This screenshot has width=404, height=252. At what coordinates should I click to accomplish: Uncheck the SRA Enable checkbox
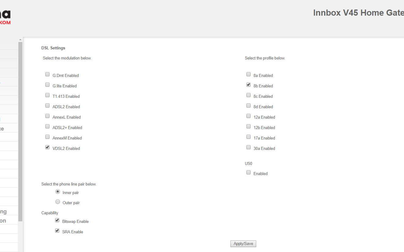(57, 231)
